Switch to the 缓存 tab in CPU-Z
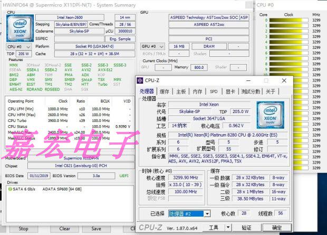Viewport: 327px width, 235px height. click(165, 91)
